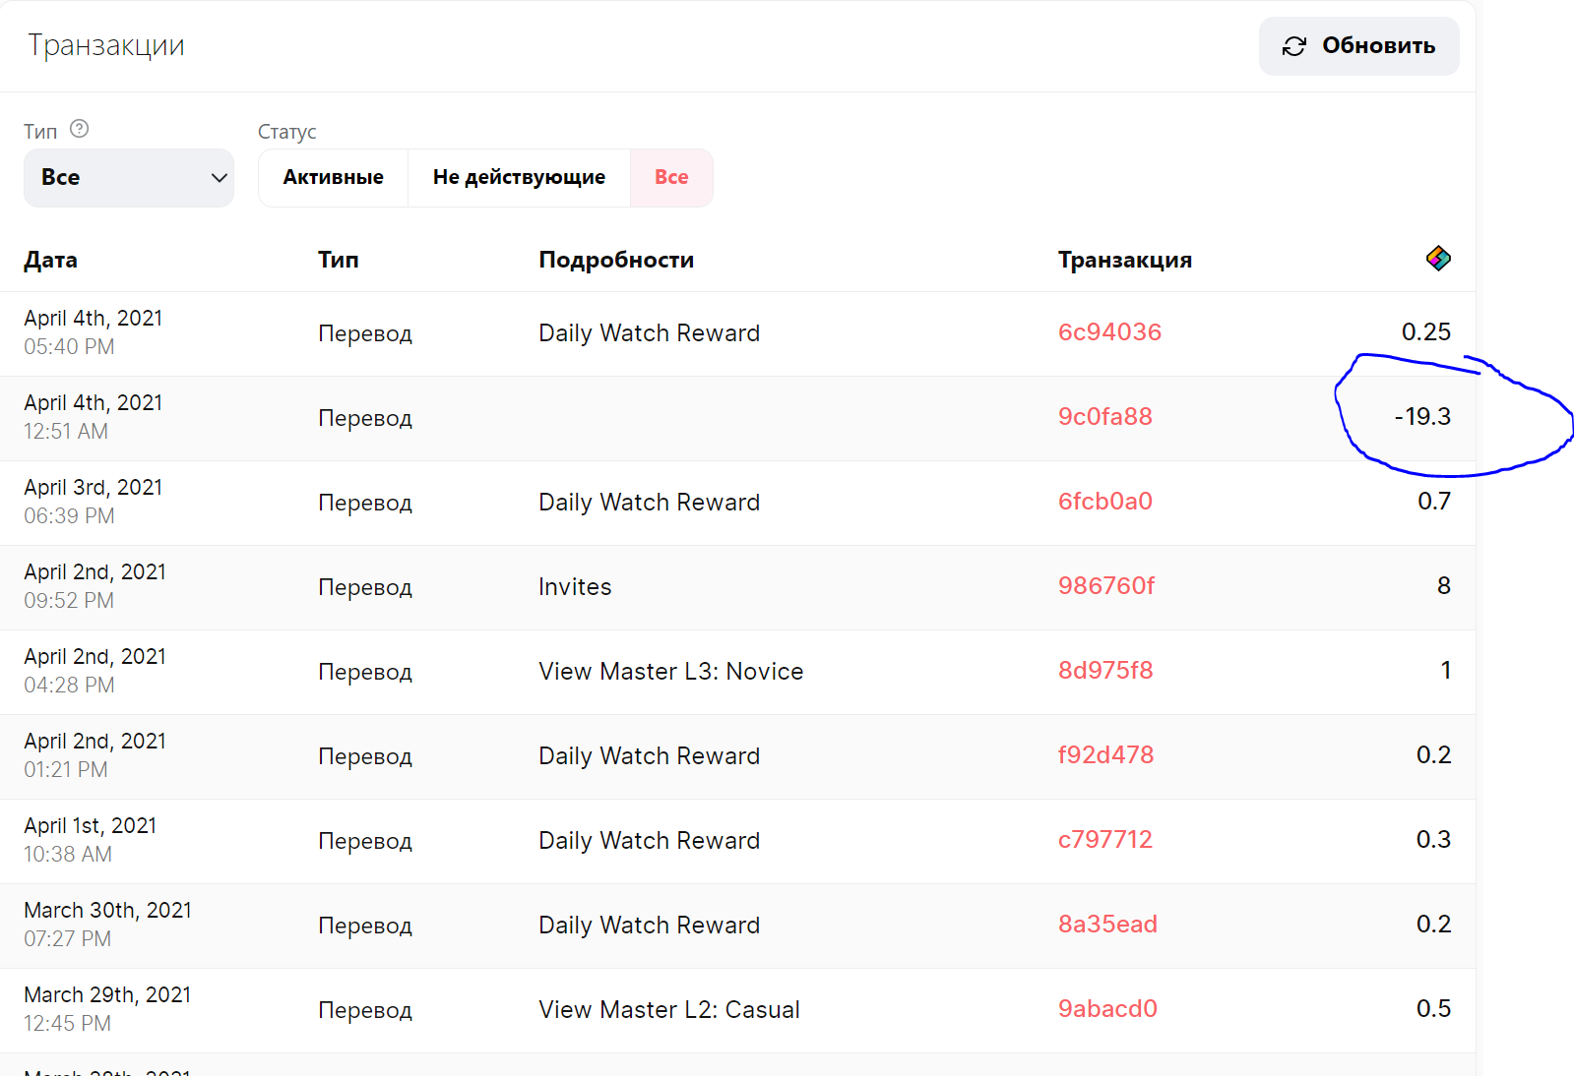Viewport: 1574px width, 1076px height.
Task: Open transaction link 6c94036
Action: tap(1109, 332)
